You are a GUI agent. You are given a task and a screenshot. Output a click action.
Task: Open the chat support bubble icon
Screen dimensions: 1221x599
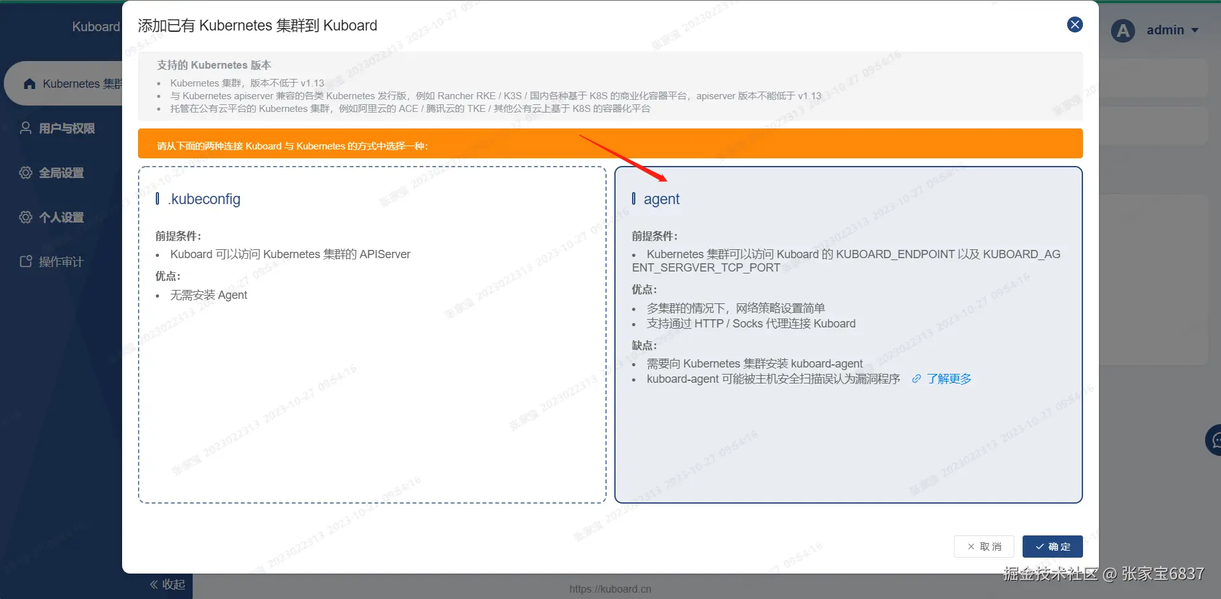[x=1214, y=440]
